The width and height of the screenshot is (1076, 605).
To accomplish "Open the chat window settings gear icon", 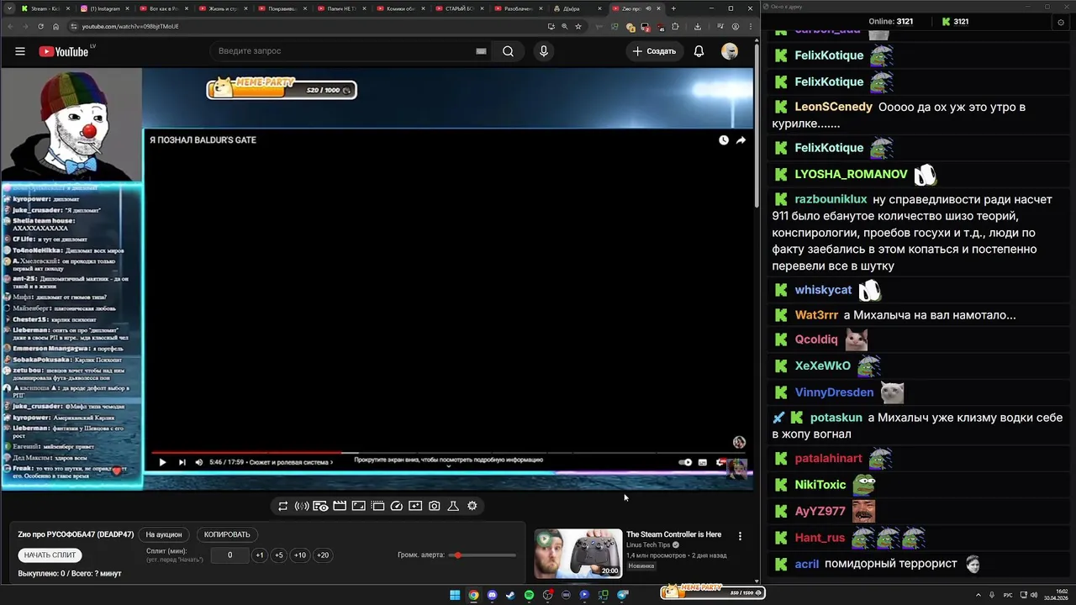I will 1060,23.
